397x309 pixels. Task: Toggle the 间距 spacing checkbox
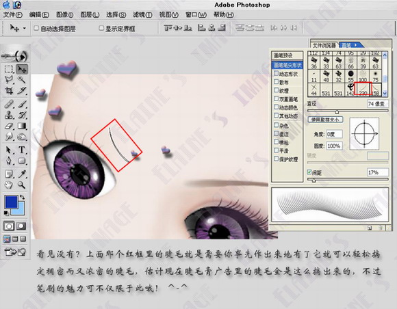pos(309,172)
